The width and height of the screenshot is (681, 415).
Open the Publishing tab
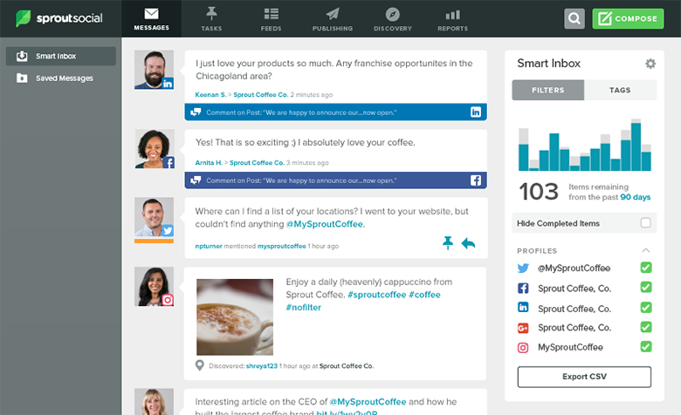[333, 18]
